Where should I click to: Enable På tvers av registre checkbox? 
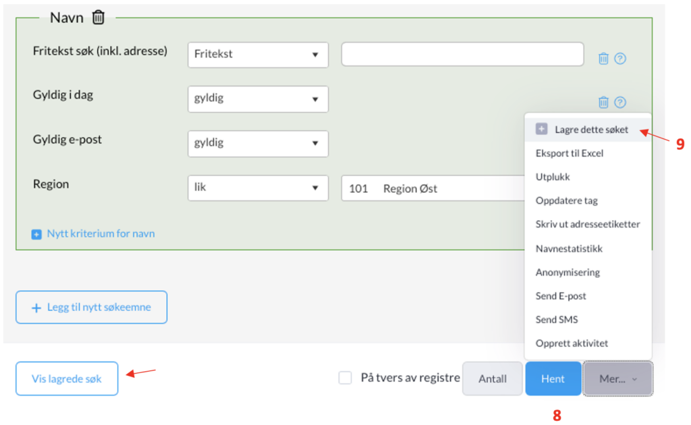click(x=345, y=378)
